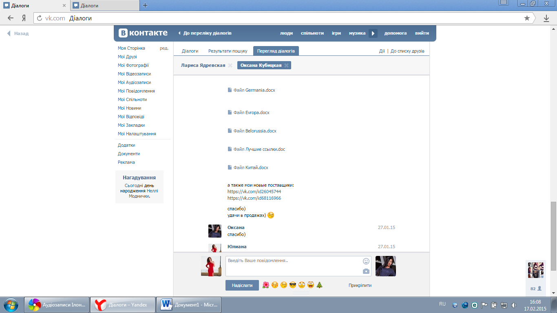Follow link vk.com/id26045744
The image size is (557, 313).
(x=254, y=192)
